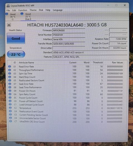Click the Worst column header
This screenshot has width=133, height=146.
pyautogui.click(x=87, y=63)
